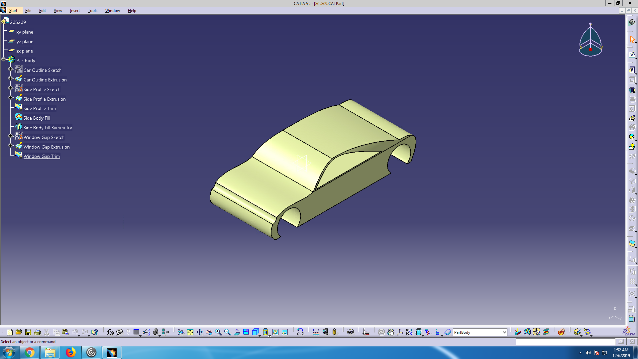The image size is (638, 359).
Task: Click the Fit All In icon
Action: pyautogui.click(x=190, y=332)
